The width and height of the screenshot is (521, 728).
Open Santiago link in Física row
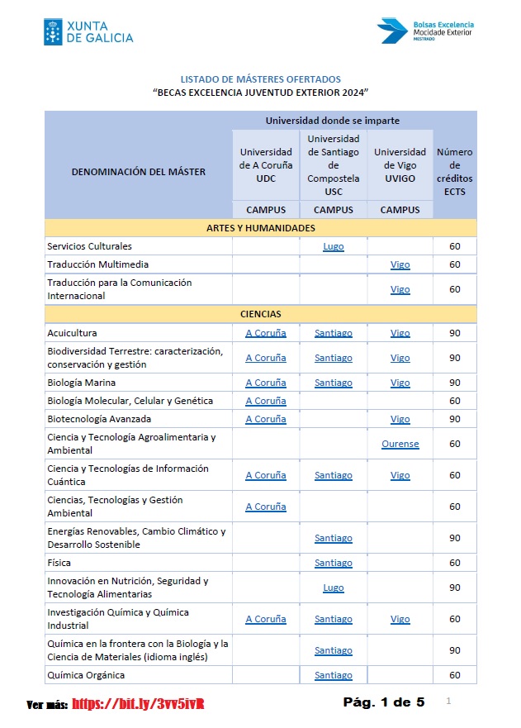[334, 563]
